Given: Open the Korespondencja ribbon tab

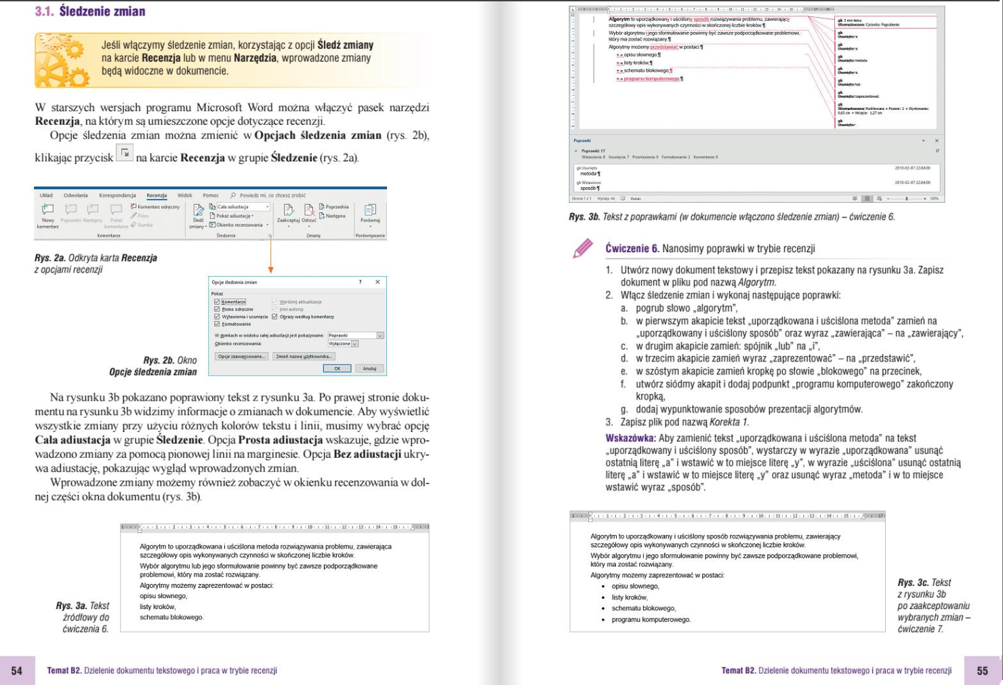Looking at the screenshot, I should (x=117, y=195).
